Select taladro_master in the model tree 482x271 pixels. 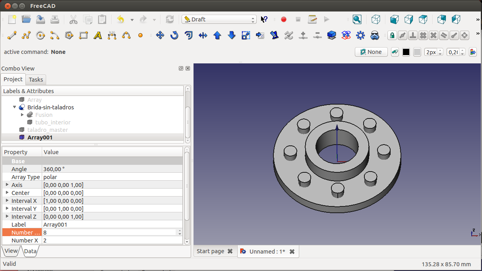pyautogui.click(x=47, y=130)
